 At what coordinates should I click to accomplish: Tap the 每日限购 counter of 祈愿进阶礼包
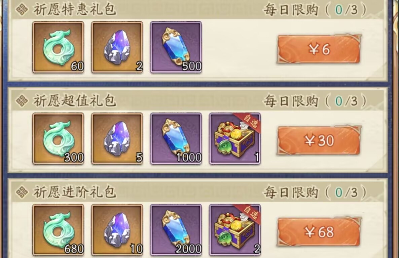click(x=315, y=192)
